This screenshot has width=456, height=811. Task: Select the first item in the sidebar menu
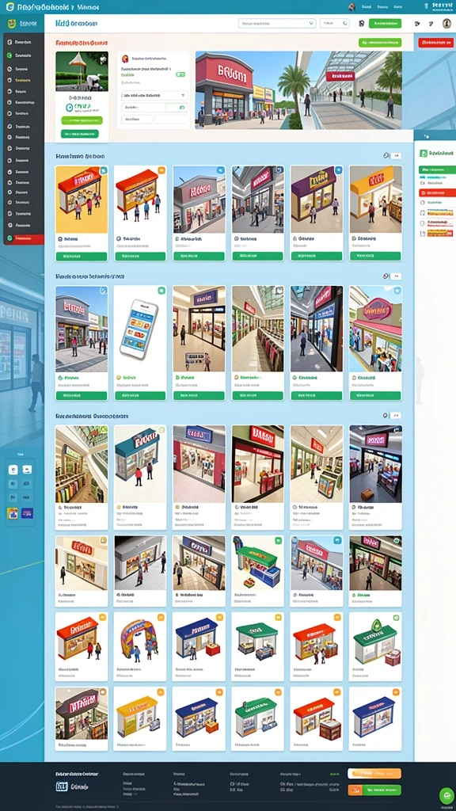point(24,42)
